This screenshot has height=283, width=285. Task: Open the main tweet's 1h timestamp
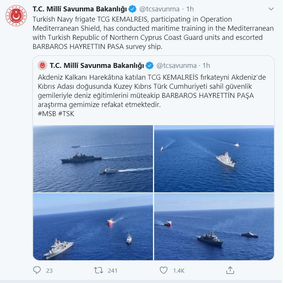coord(190,9)
